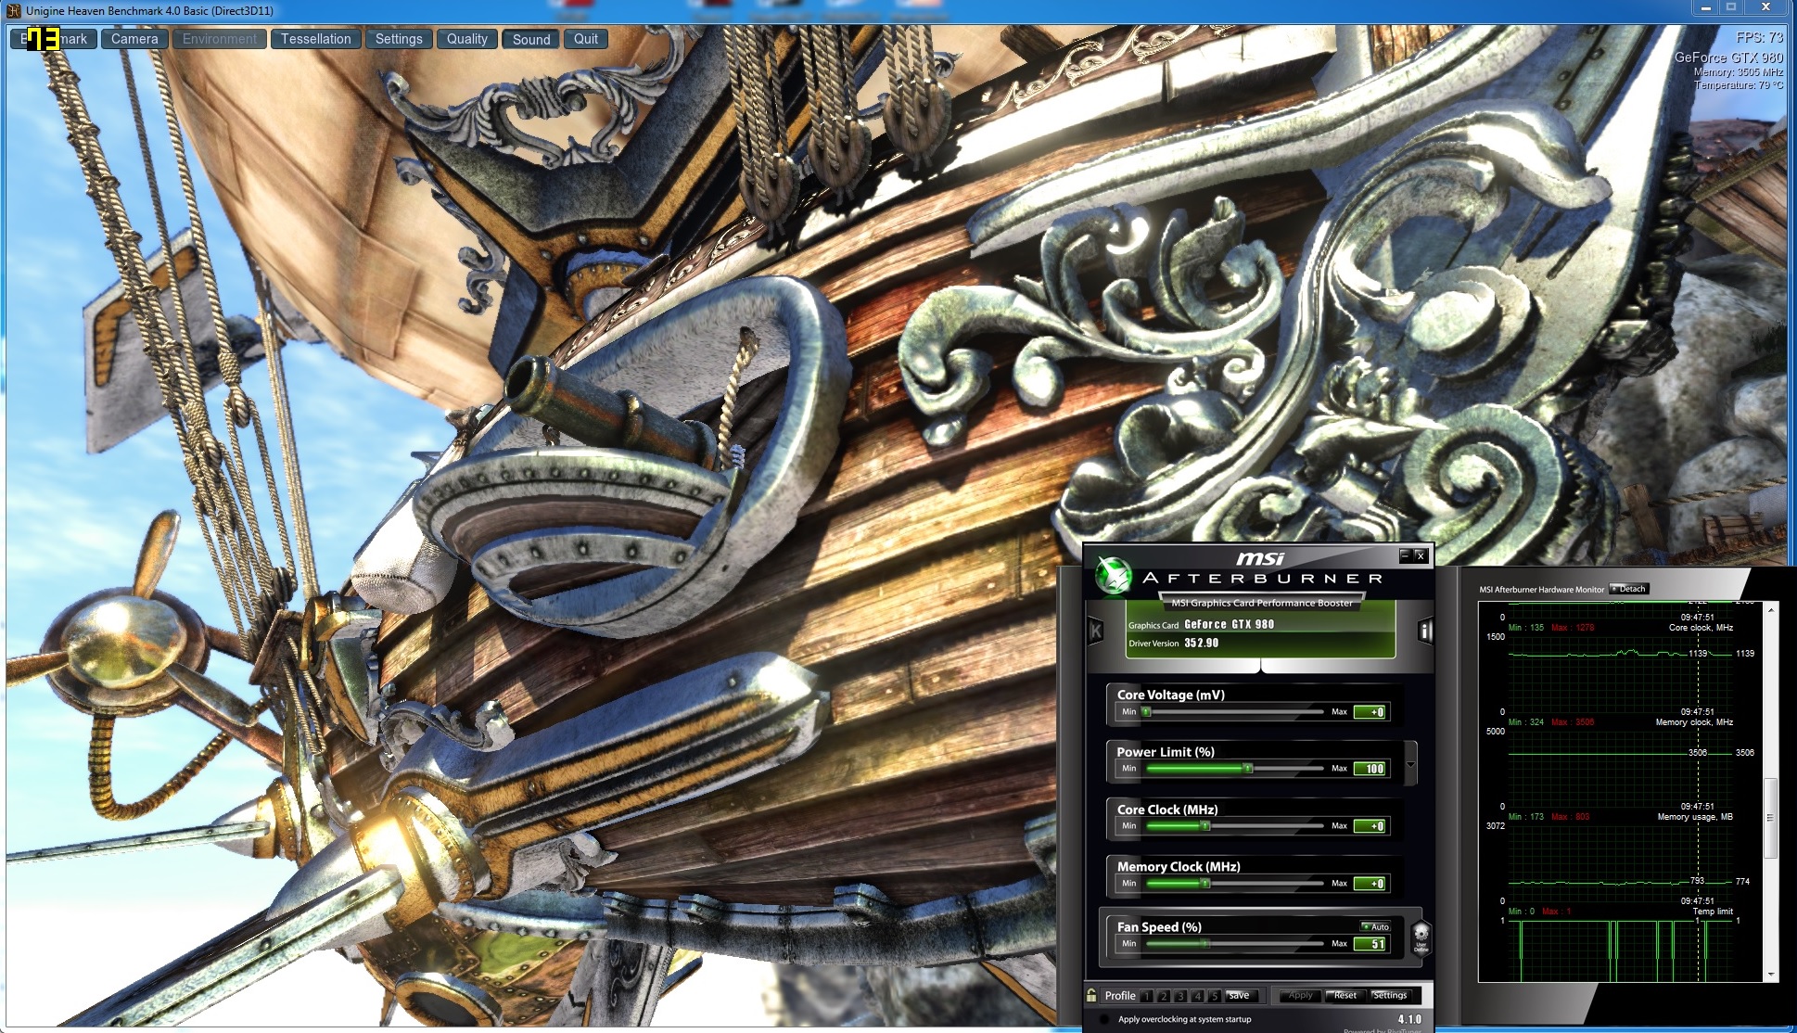Click the Power Limit value field

pos(1370,769)
